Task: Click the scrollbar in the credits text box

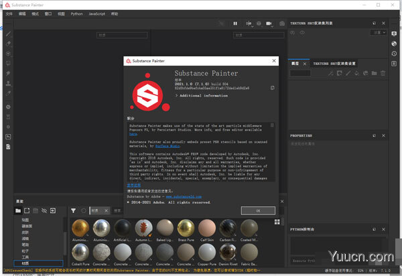Action: coord(272,125)
